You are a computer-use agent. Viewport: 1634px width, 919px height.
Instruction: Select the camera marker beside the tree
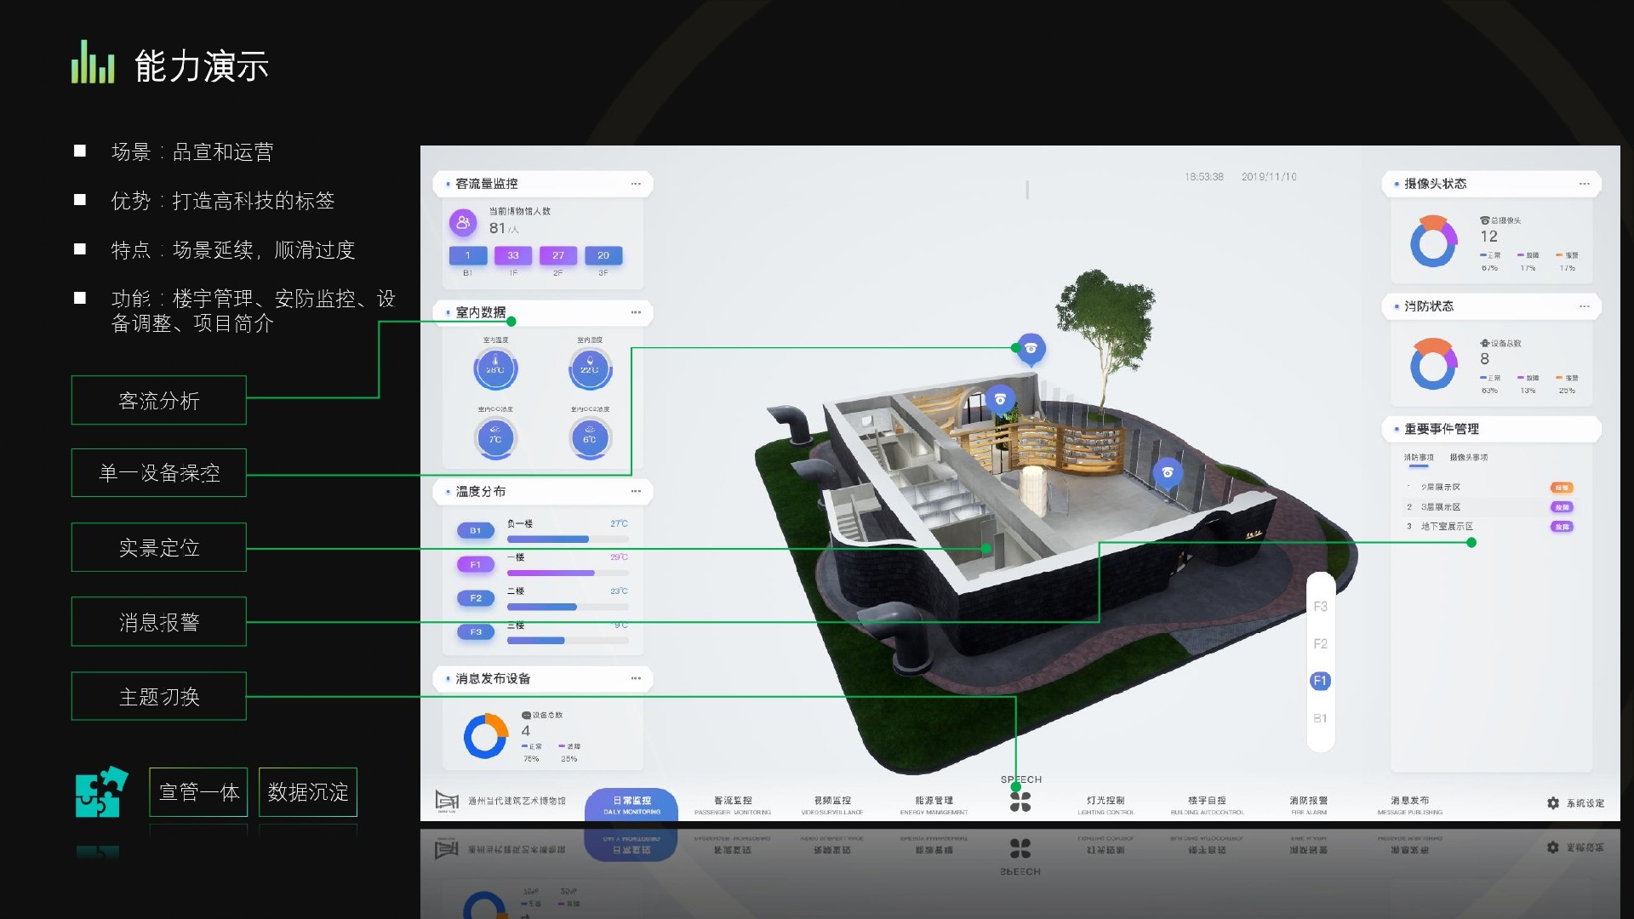[x=1031, y=349]
